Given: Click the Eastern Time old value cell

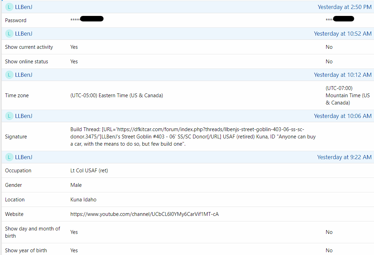Looking at the screenshot, I should click(x=116, y=95).
